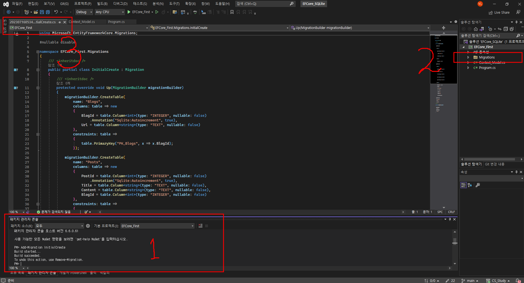
Task: Click the Property Pages wrench icon
Action: point(478,185)
